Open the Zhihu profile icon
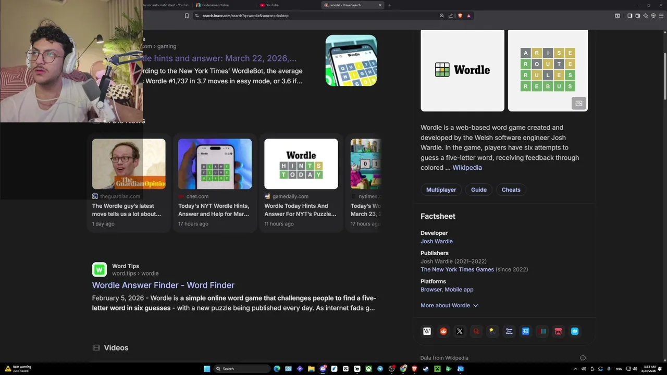 click(x=526, y=331)
